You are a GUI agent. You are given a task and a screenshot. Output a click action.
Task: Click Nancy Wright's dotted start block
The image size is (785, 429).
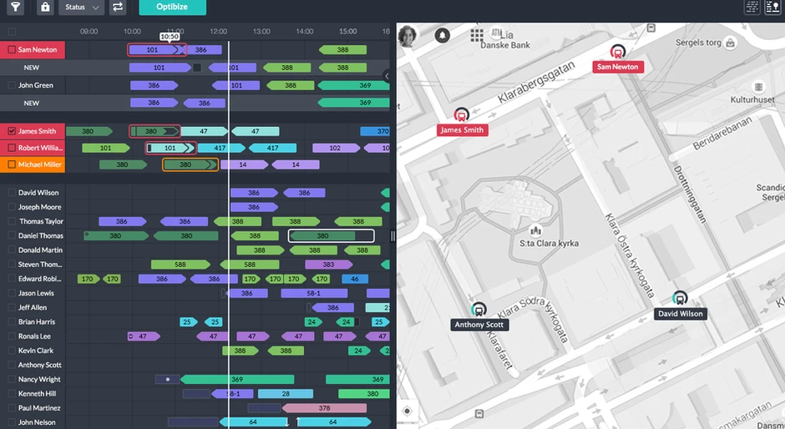click(167, 380)
